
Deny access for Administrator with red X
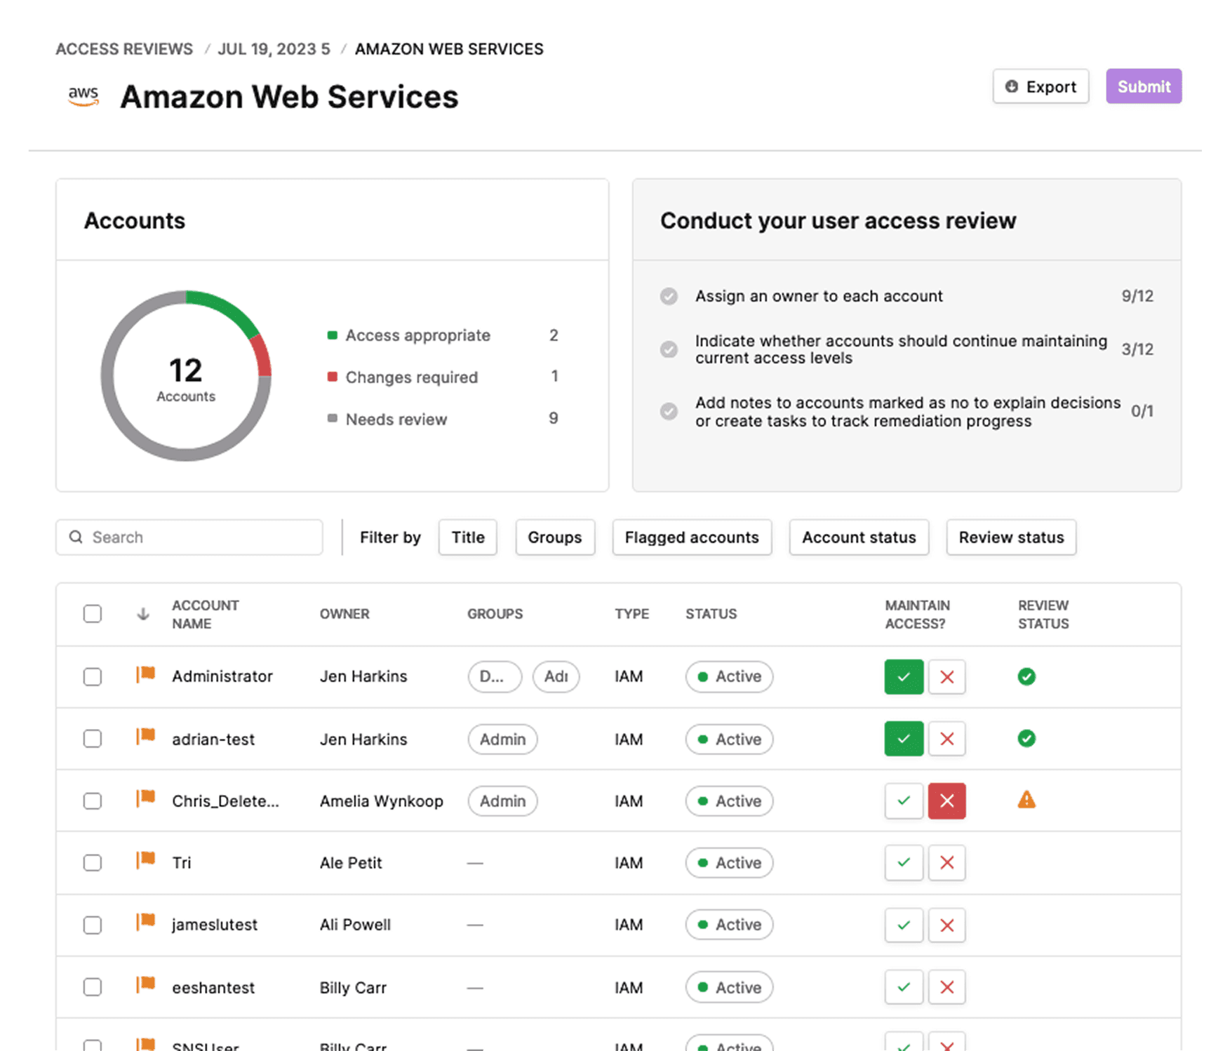tap(946, 677)
